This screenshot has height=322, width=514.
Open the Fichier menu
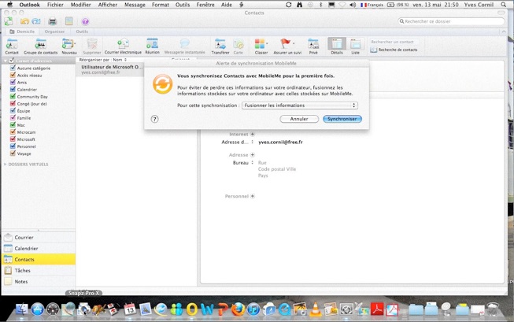pyautogui.click(x=55, y=5)
